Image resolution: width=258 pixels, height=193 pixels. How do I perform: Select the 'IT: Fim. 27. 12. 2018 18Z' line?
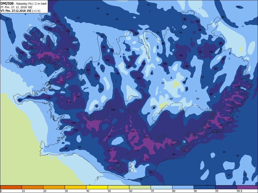[x=16, y=7]
